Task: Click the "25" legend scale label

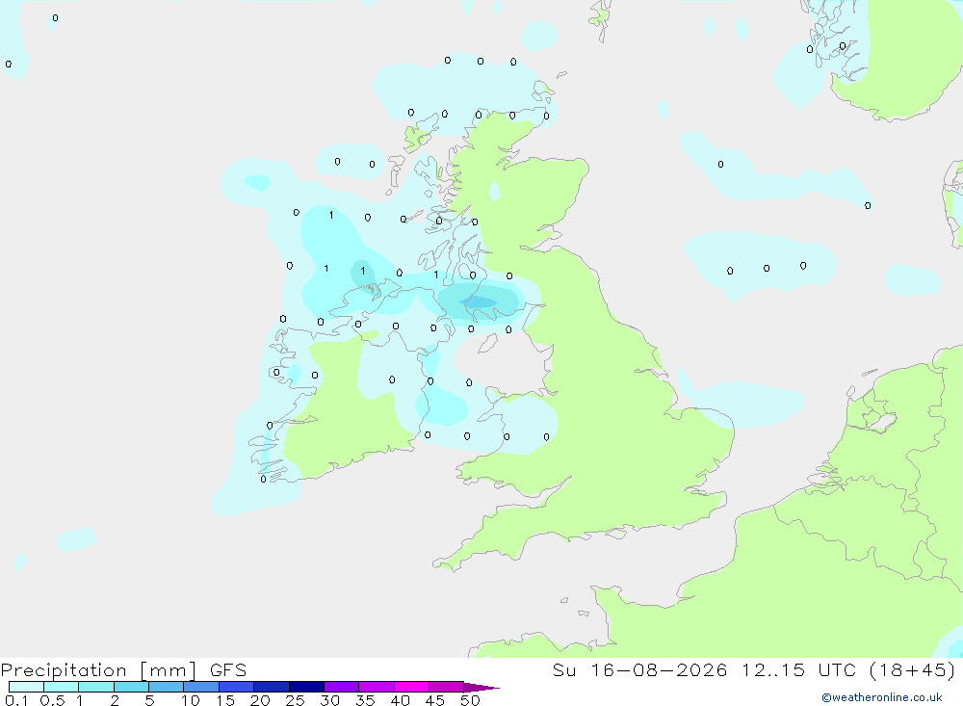Action: [296, 700]
